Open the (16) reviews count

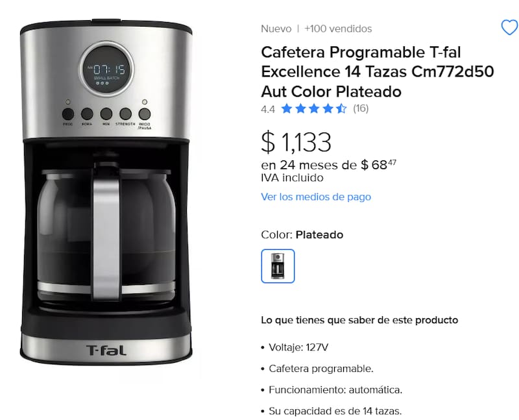361,108
